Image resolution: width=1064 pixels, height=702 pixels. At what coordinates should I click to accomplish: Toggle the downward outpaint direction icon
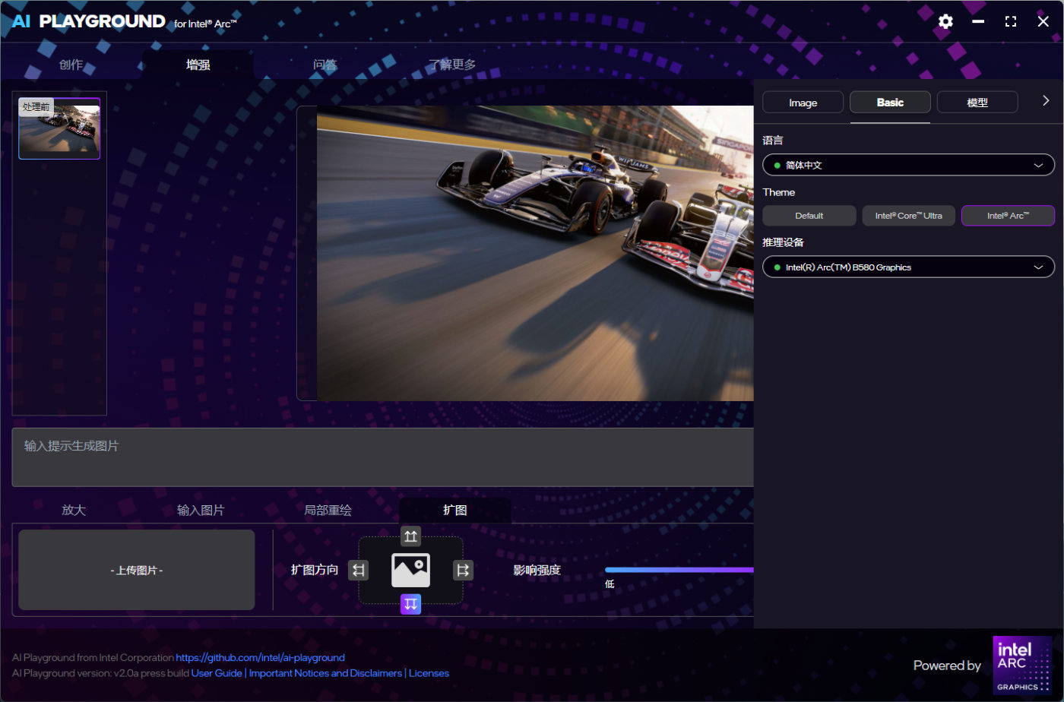tap(410, 604)
